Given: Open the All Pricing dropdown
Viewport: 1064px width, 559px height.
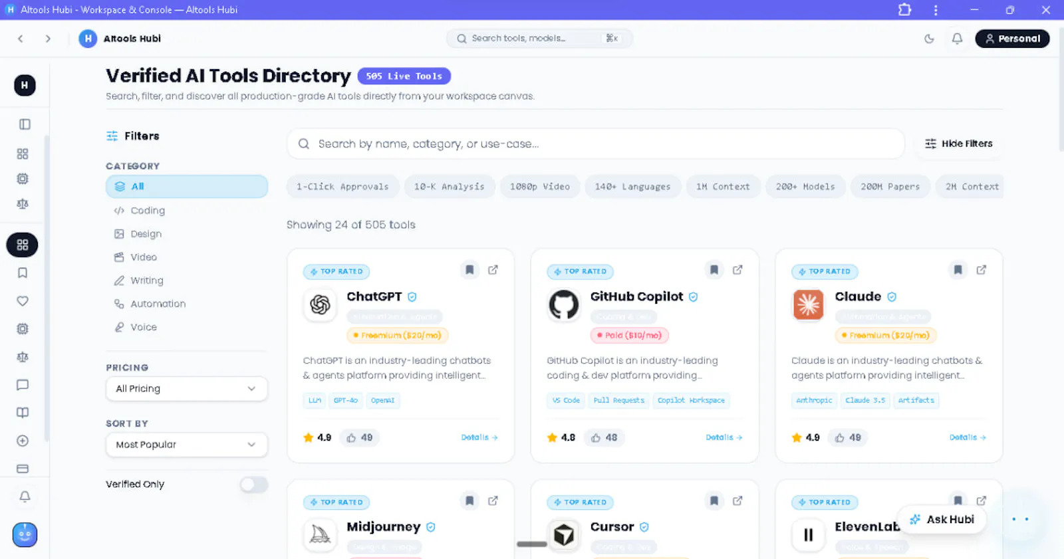Looking at the screenshot, I should [187, 389].
